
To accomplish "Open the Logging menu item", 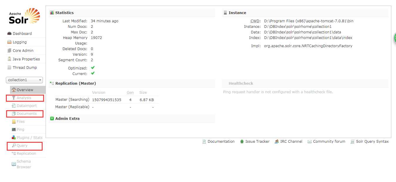I will click(x=26, y=42).
